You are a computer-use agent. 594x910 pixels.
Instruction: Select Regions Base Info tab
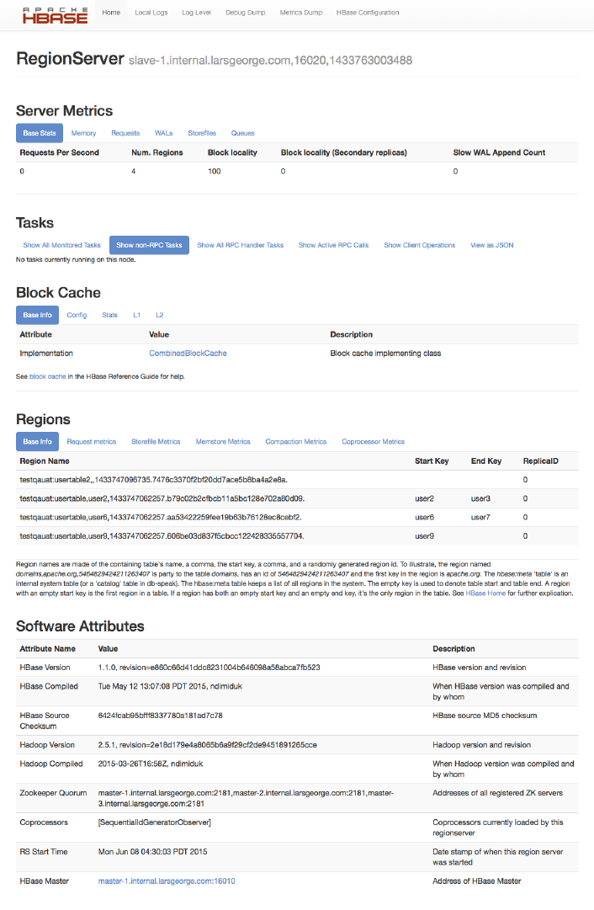point(37,441)
